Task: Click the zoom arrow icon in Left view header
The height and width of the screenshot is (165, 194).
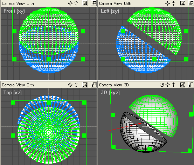Action: [x=173, y=4]
